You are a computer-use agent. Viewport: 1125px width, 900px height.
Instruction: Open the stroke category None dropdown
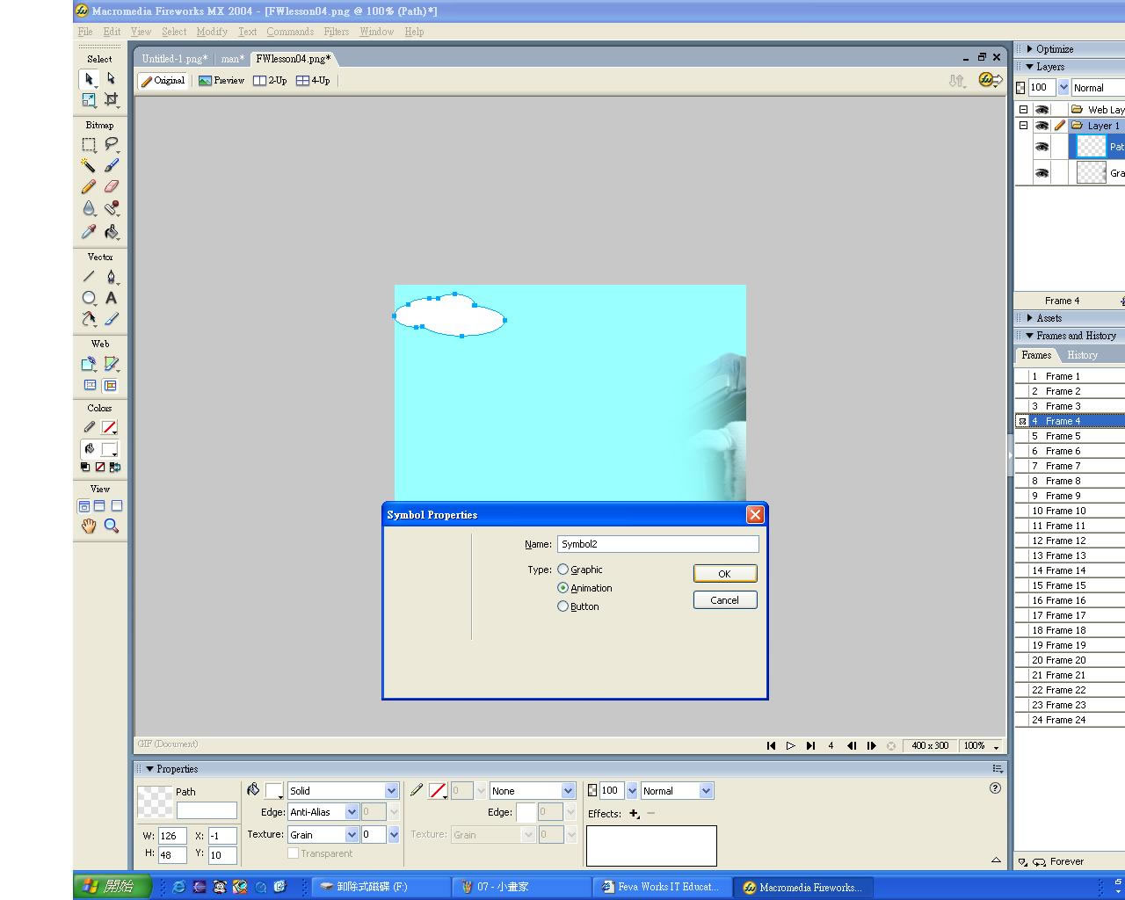(568, 791)
